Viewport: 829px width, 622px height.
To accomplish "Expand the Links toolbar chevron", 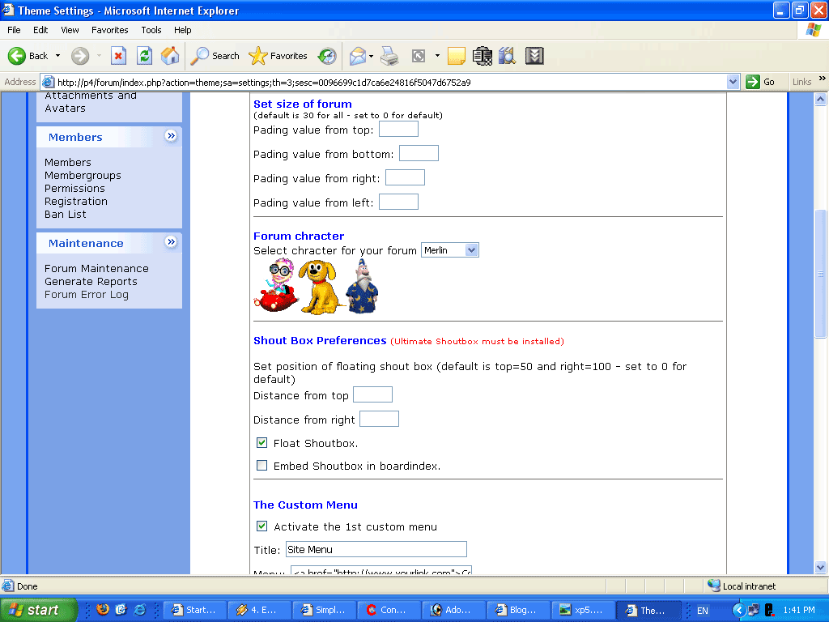I will click(x=823, y=79).
